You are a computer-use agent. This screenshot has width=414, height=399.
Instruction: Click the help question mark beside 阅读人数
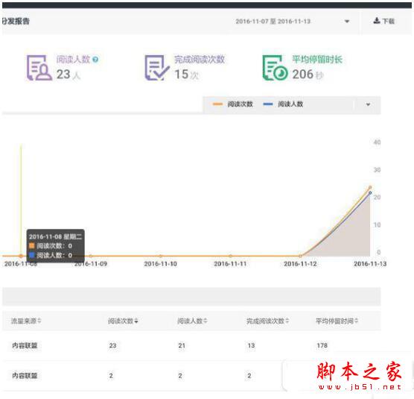tap(95, 60)
